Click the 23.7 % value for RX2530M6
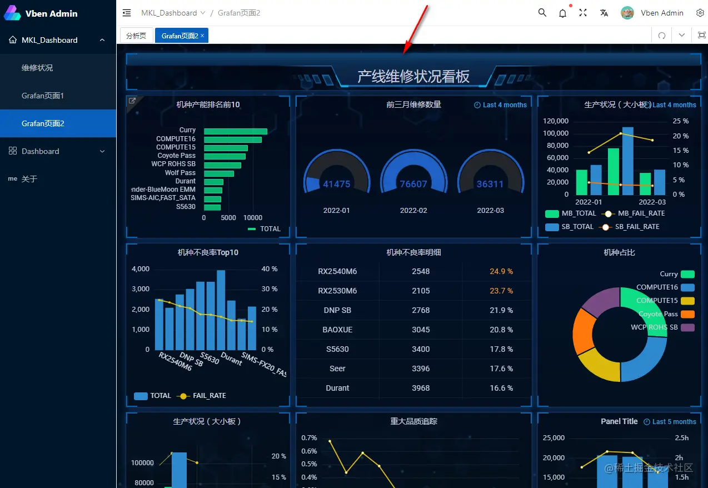 [501, 291]
